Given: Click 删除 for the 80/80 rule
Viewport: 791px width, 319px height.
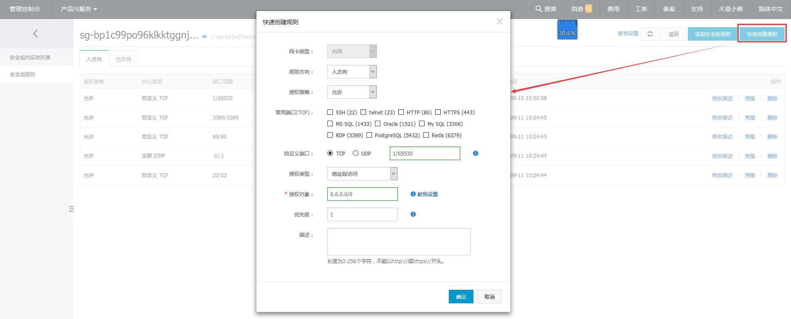Looking at the screenshot, I should point(772,136).
